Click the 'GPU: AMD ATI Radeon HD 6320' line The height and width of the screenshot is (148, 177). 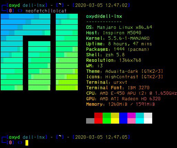tap(123, 99)
